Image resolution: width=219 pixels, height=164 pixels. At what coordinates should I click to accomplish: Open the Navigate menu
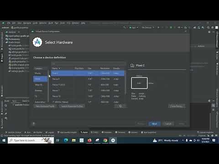[27, 23]
